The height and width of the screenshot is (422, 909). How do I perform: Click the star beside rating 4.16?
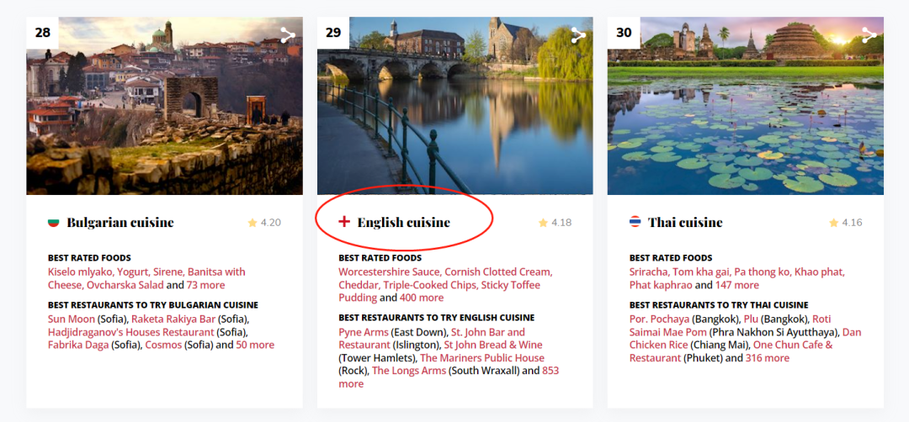pos(833,222)
